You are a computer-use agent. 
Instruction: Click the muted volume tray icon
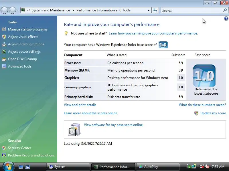pyautogui.click(x=207, y=166)
